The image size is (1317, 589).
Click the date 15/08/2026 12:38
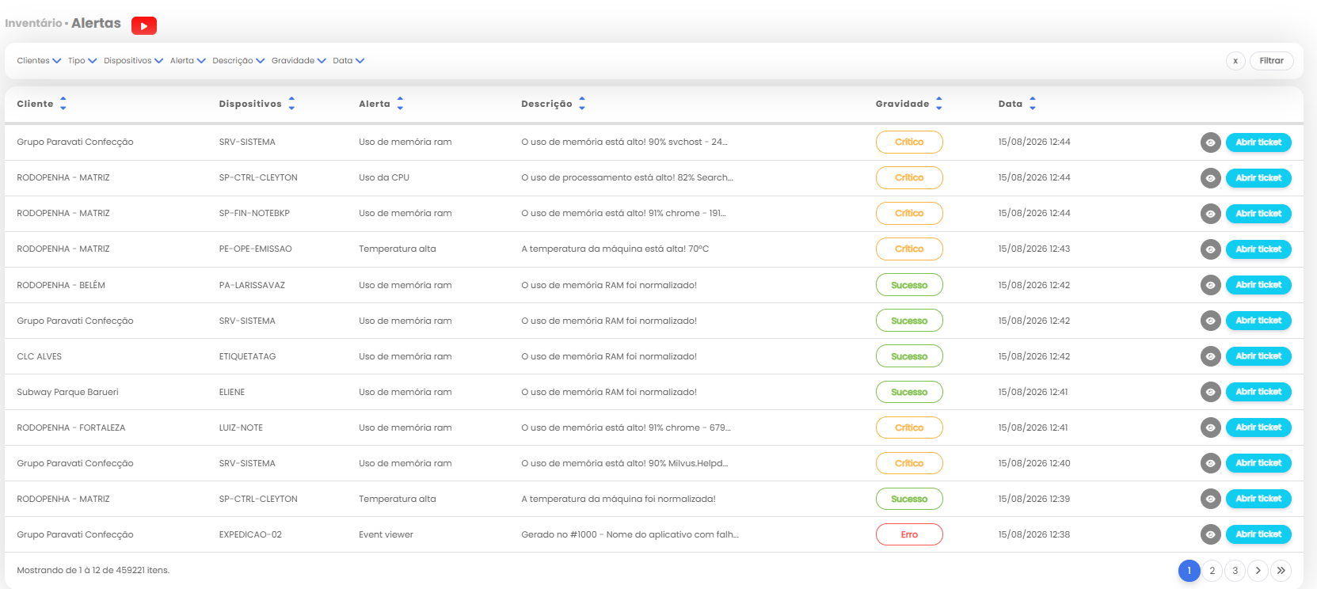coord(1034,534)
